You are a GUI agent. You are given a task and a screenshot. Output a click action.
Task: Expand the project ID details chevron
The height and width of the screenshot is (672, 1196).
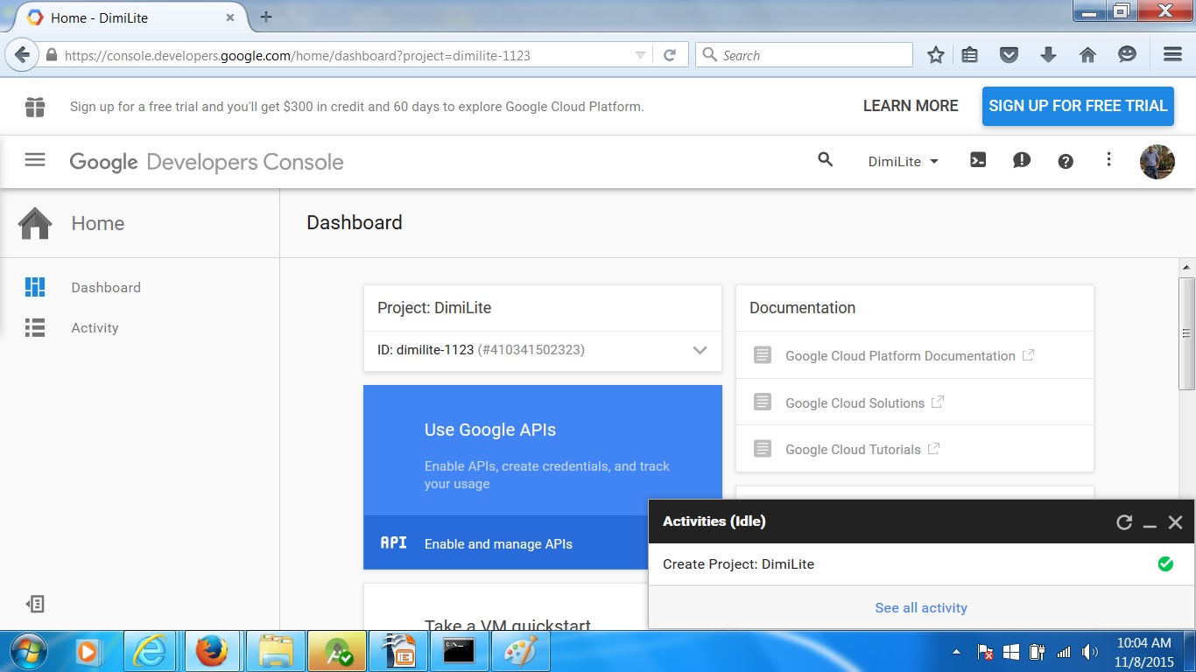coord(700,350)
